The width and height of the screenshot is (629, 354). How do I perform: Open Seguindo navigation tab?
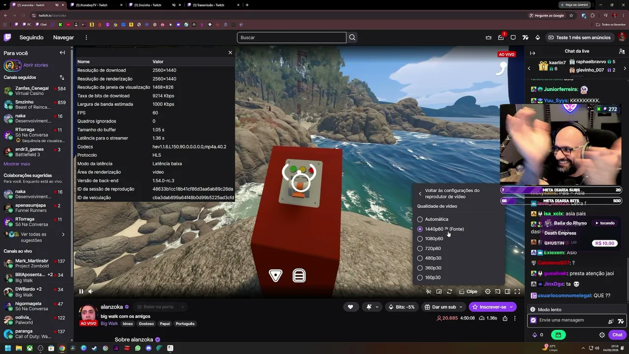click(31, 37)
